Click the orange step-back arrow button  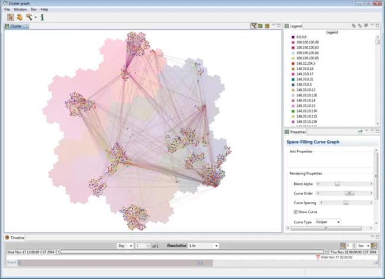tap(343, 245)
